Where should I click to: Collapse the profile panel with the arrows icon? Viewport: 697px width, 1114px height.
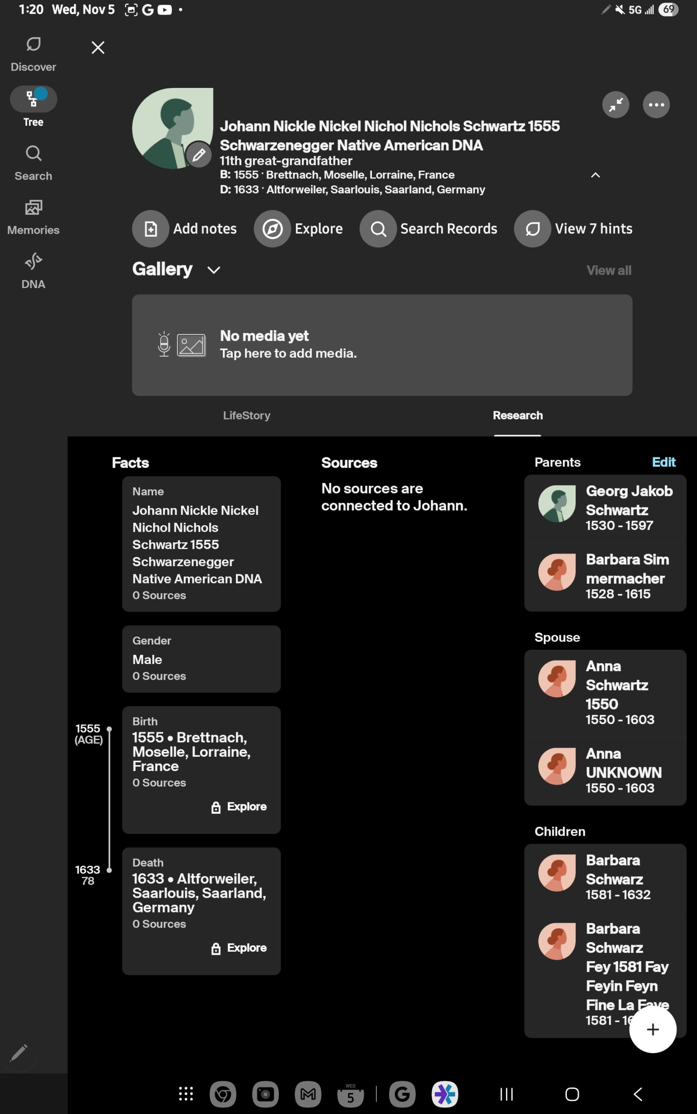coord(615,105)
